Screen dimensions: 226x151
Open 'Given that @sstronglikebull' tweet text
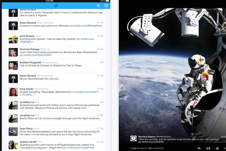(60, 133)
